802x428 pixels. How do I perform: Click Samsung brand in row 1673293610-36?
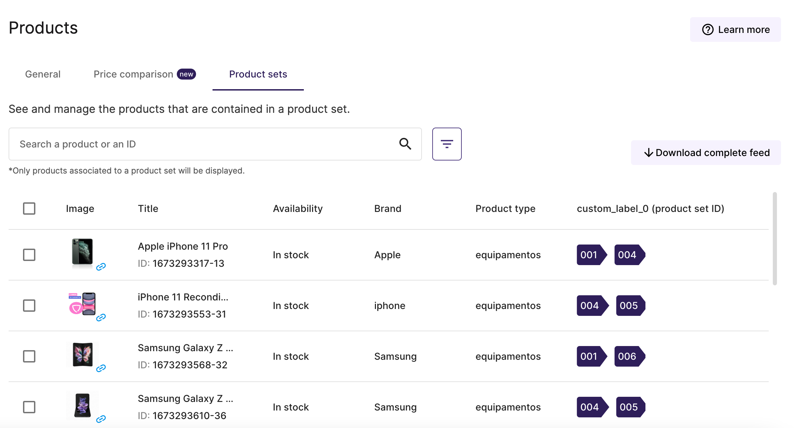pos(395,407)
